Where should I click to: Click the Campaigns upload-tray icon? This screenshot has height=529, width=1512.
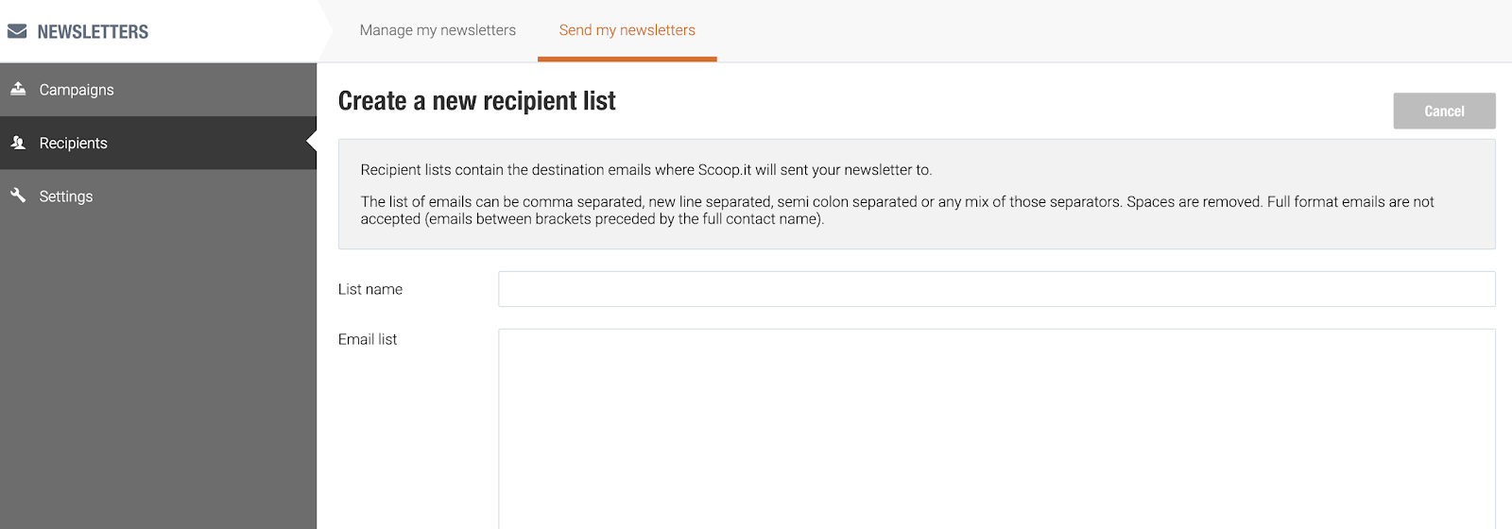[18, 89]
